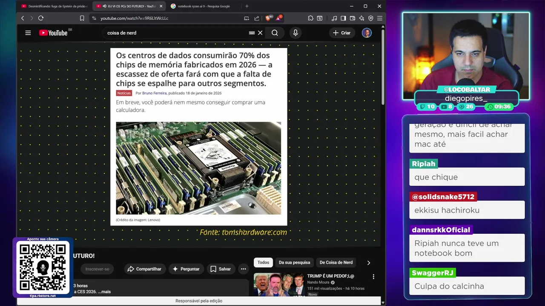Click the '@LOCOBALTAR' overlay label
This screenshot has height=306, width=545.
click(x=467, y=90)
